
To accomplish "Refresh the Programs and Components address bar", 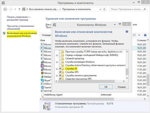I will (104, 9).
